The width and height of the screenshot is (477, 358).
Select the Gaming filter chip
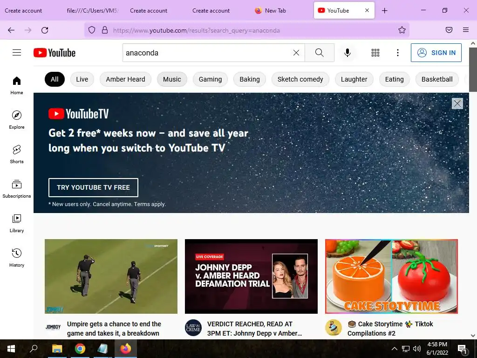click(210, 79)
